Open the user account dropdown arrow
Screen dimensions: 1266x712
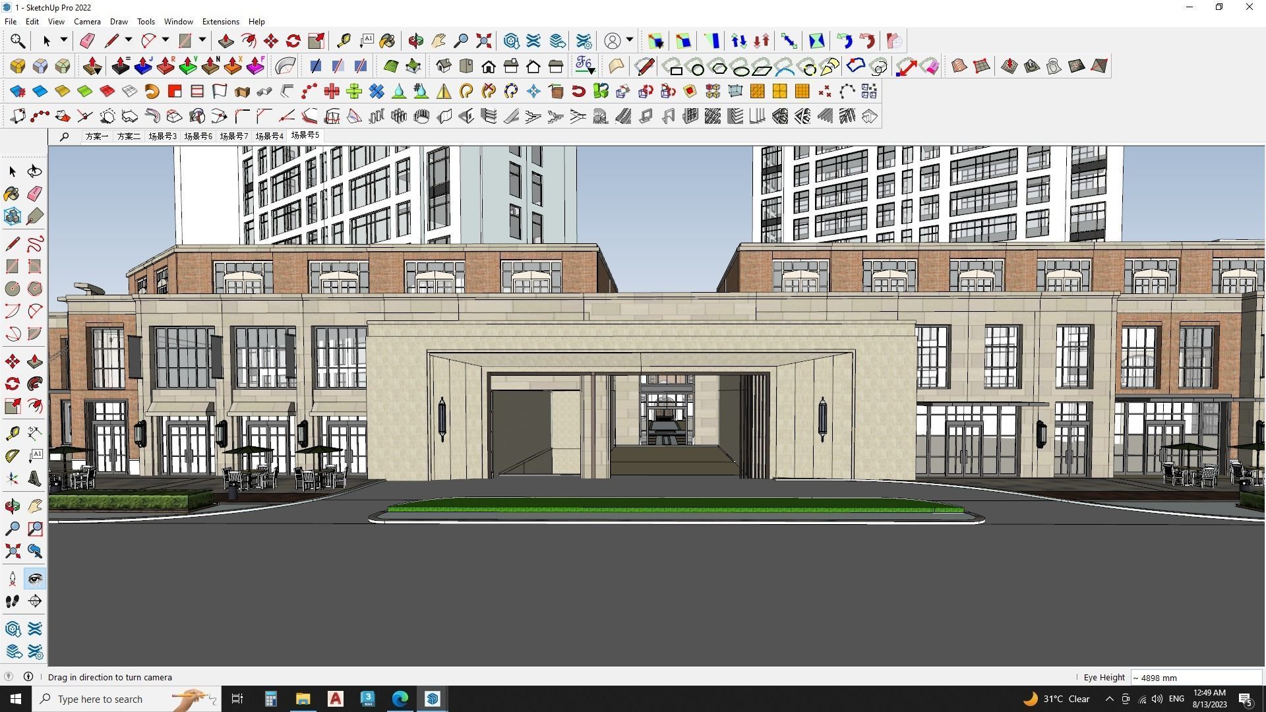pyautogui.click(x=630, y=40)
